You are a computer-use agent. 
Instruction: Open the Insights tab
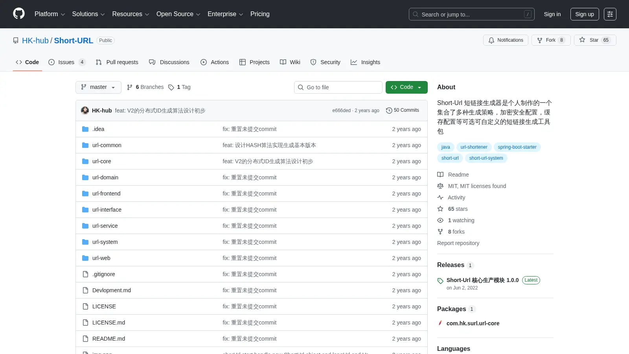pyautogui.click(x=365, y=62)
